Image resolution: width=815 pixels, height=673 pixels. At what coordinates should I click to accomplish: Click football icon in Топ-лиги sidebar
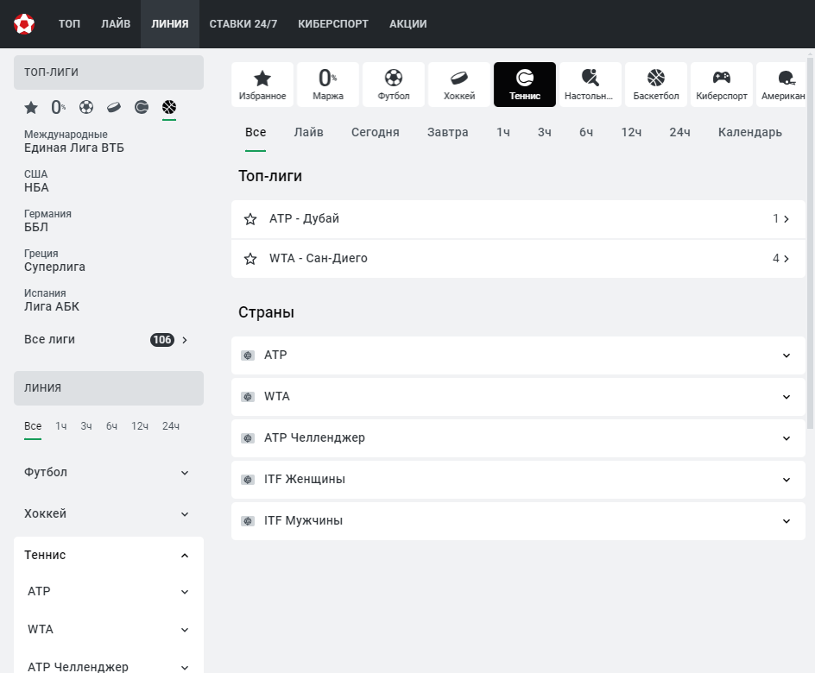click(x=86, y=108)
